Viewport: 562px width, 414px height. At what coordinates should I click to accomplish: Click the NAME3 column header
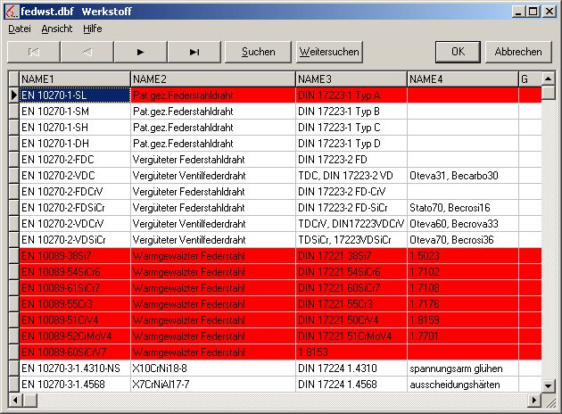click(351, 79)
